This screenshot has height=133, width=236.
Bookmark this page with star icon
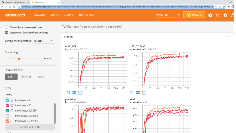click(224, 7)
